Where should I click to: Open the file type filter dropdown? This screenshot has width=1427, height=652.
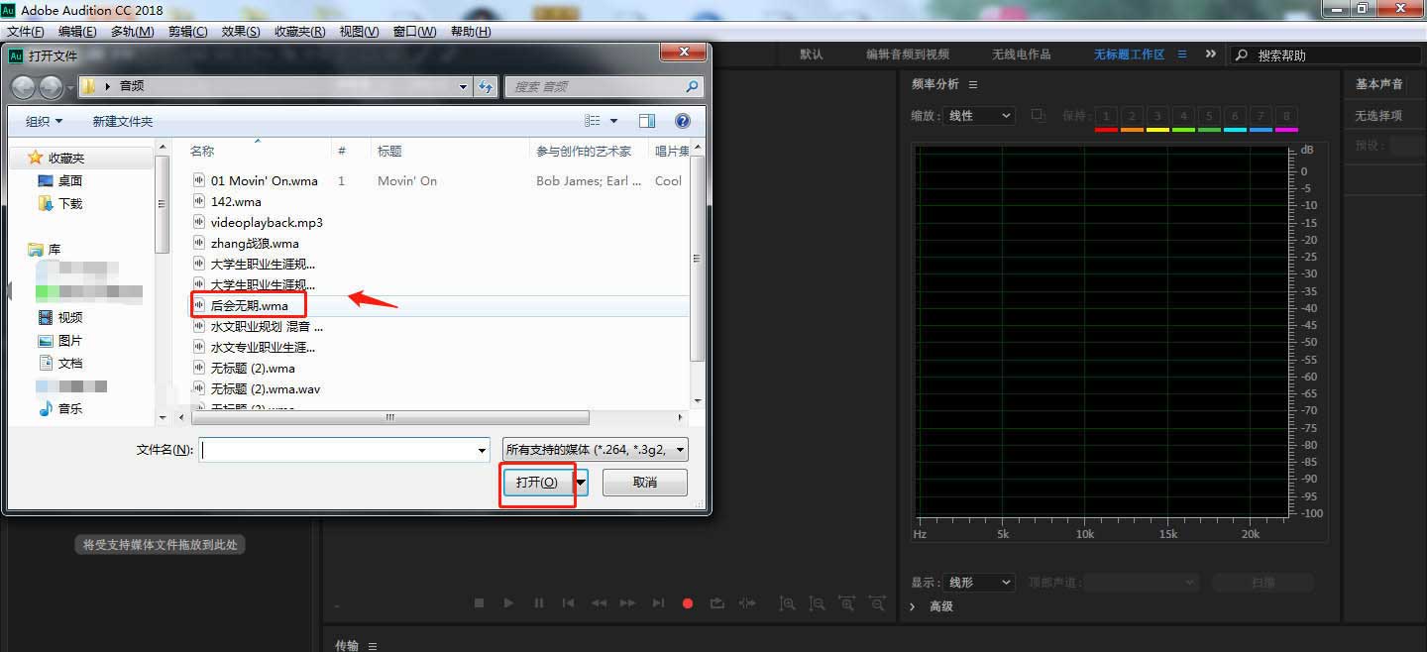[595, 450]
